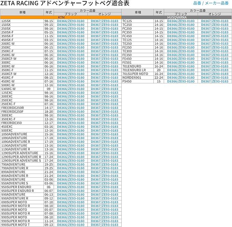
Task: Click 990SUPER MOTO T black part number
Action: (x=70, y=225)
